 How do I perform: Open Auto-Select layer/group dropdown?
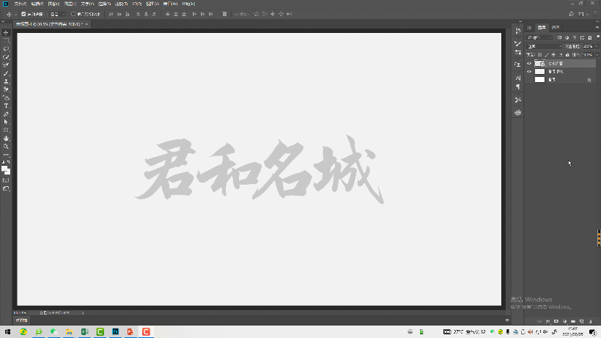57,14
